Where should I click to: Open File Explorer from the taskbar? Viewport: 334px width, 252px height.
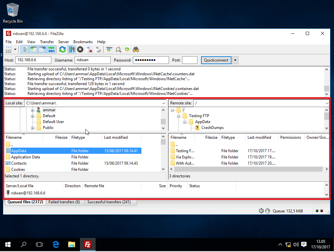pos(72,244)
